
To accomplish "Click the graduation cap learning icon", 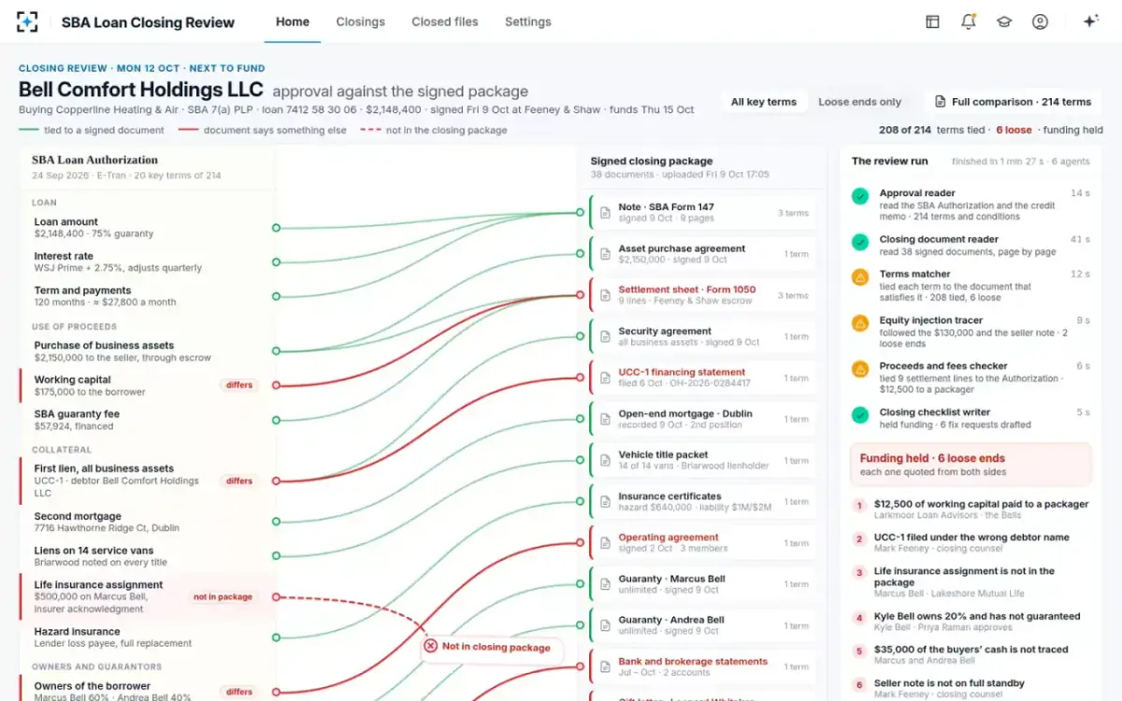I will (x=1004, y=21).
